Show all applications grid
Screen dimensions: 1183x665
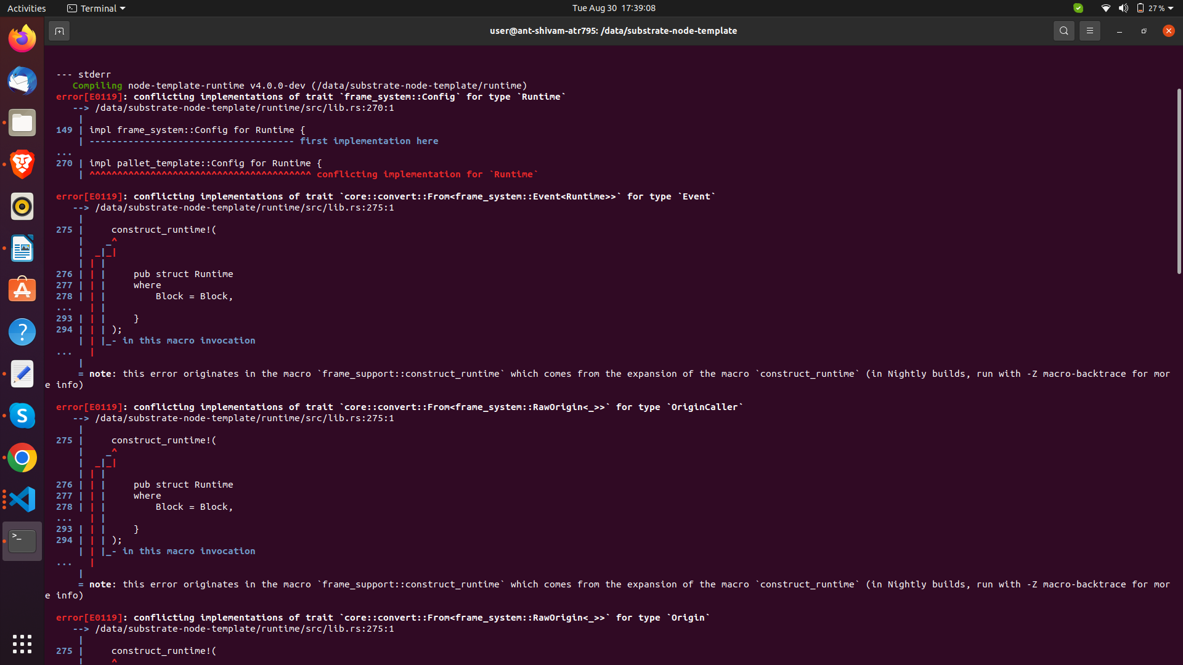[x=22, y=644]
